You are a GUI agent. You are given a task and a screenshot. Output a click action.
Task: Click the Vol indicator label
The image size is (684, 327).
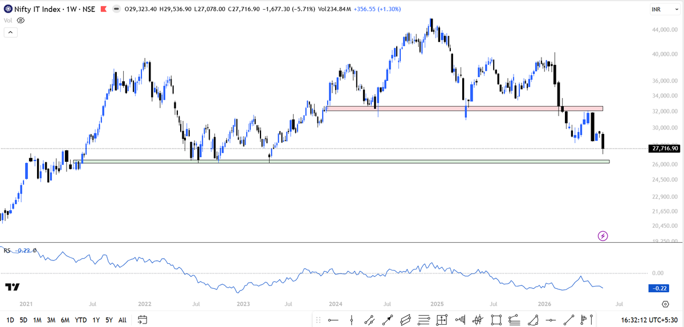point(8,20)
